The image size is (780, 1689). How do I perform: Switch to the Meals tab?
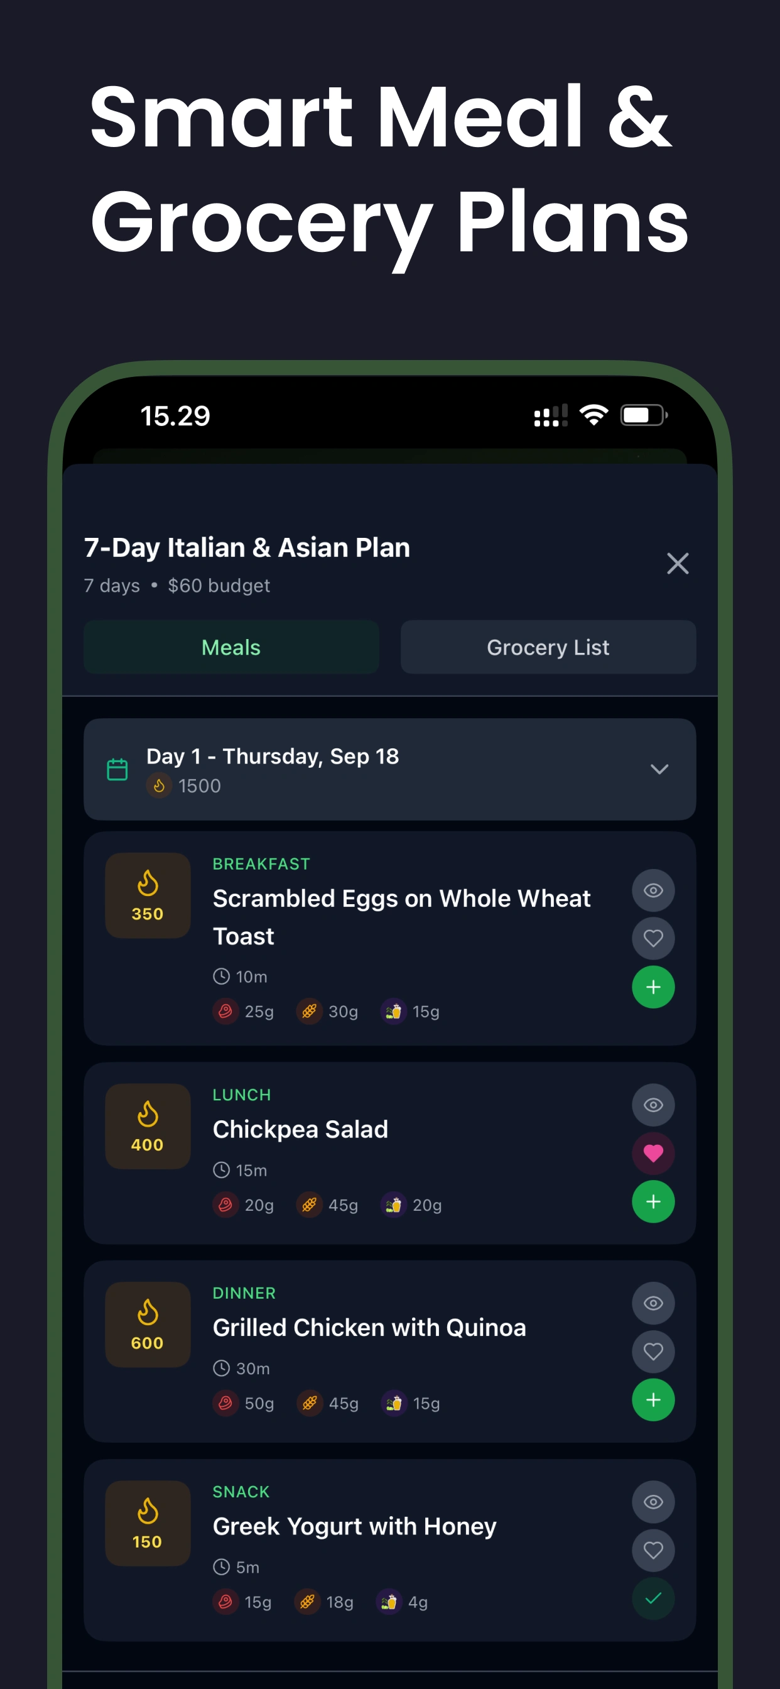point(230,647)
